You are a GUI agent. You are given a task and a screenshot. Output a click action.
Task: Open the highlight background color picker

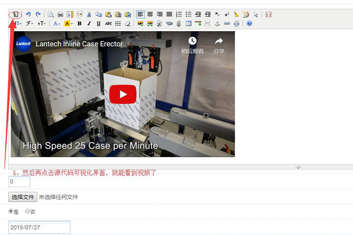(x=68, y=23)
